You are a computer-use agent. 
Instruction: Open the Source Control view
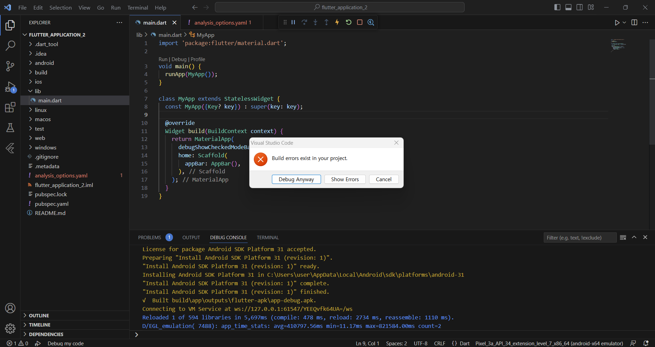coord(10,66)
